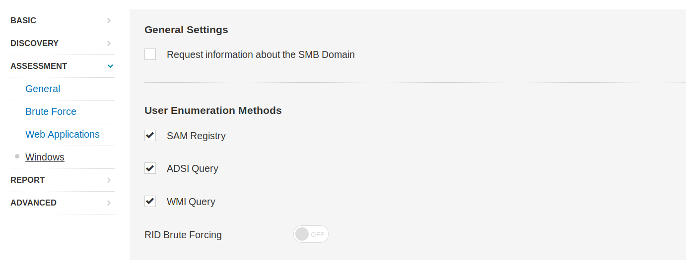
Task: Expand the BASIC section chevron
Action: [109, 21]
